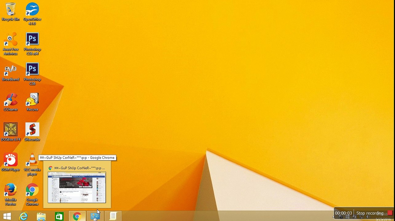
Task: Click the GuP ShUp CorNeR preview title
Action: (79, 168)
